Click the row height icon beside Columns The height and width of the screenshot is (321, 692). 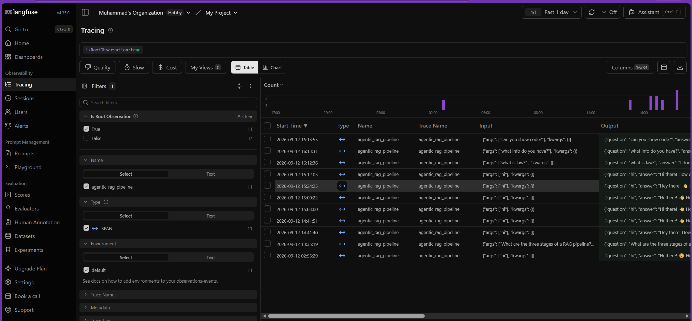coord(664,68)
